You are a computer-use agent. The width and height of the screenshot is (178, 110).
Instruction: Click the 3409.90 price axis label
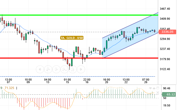pos(165,19)
